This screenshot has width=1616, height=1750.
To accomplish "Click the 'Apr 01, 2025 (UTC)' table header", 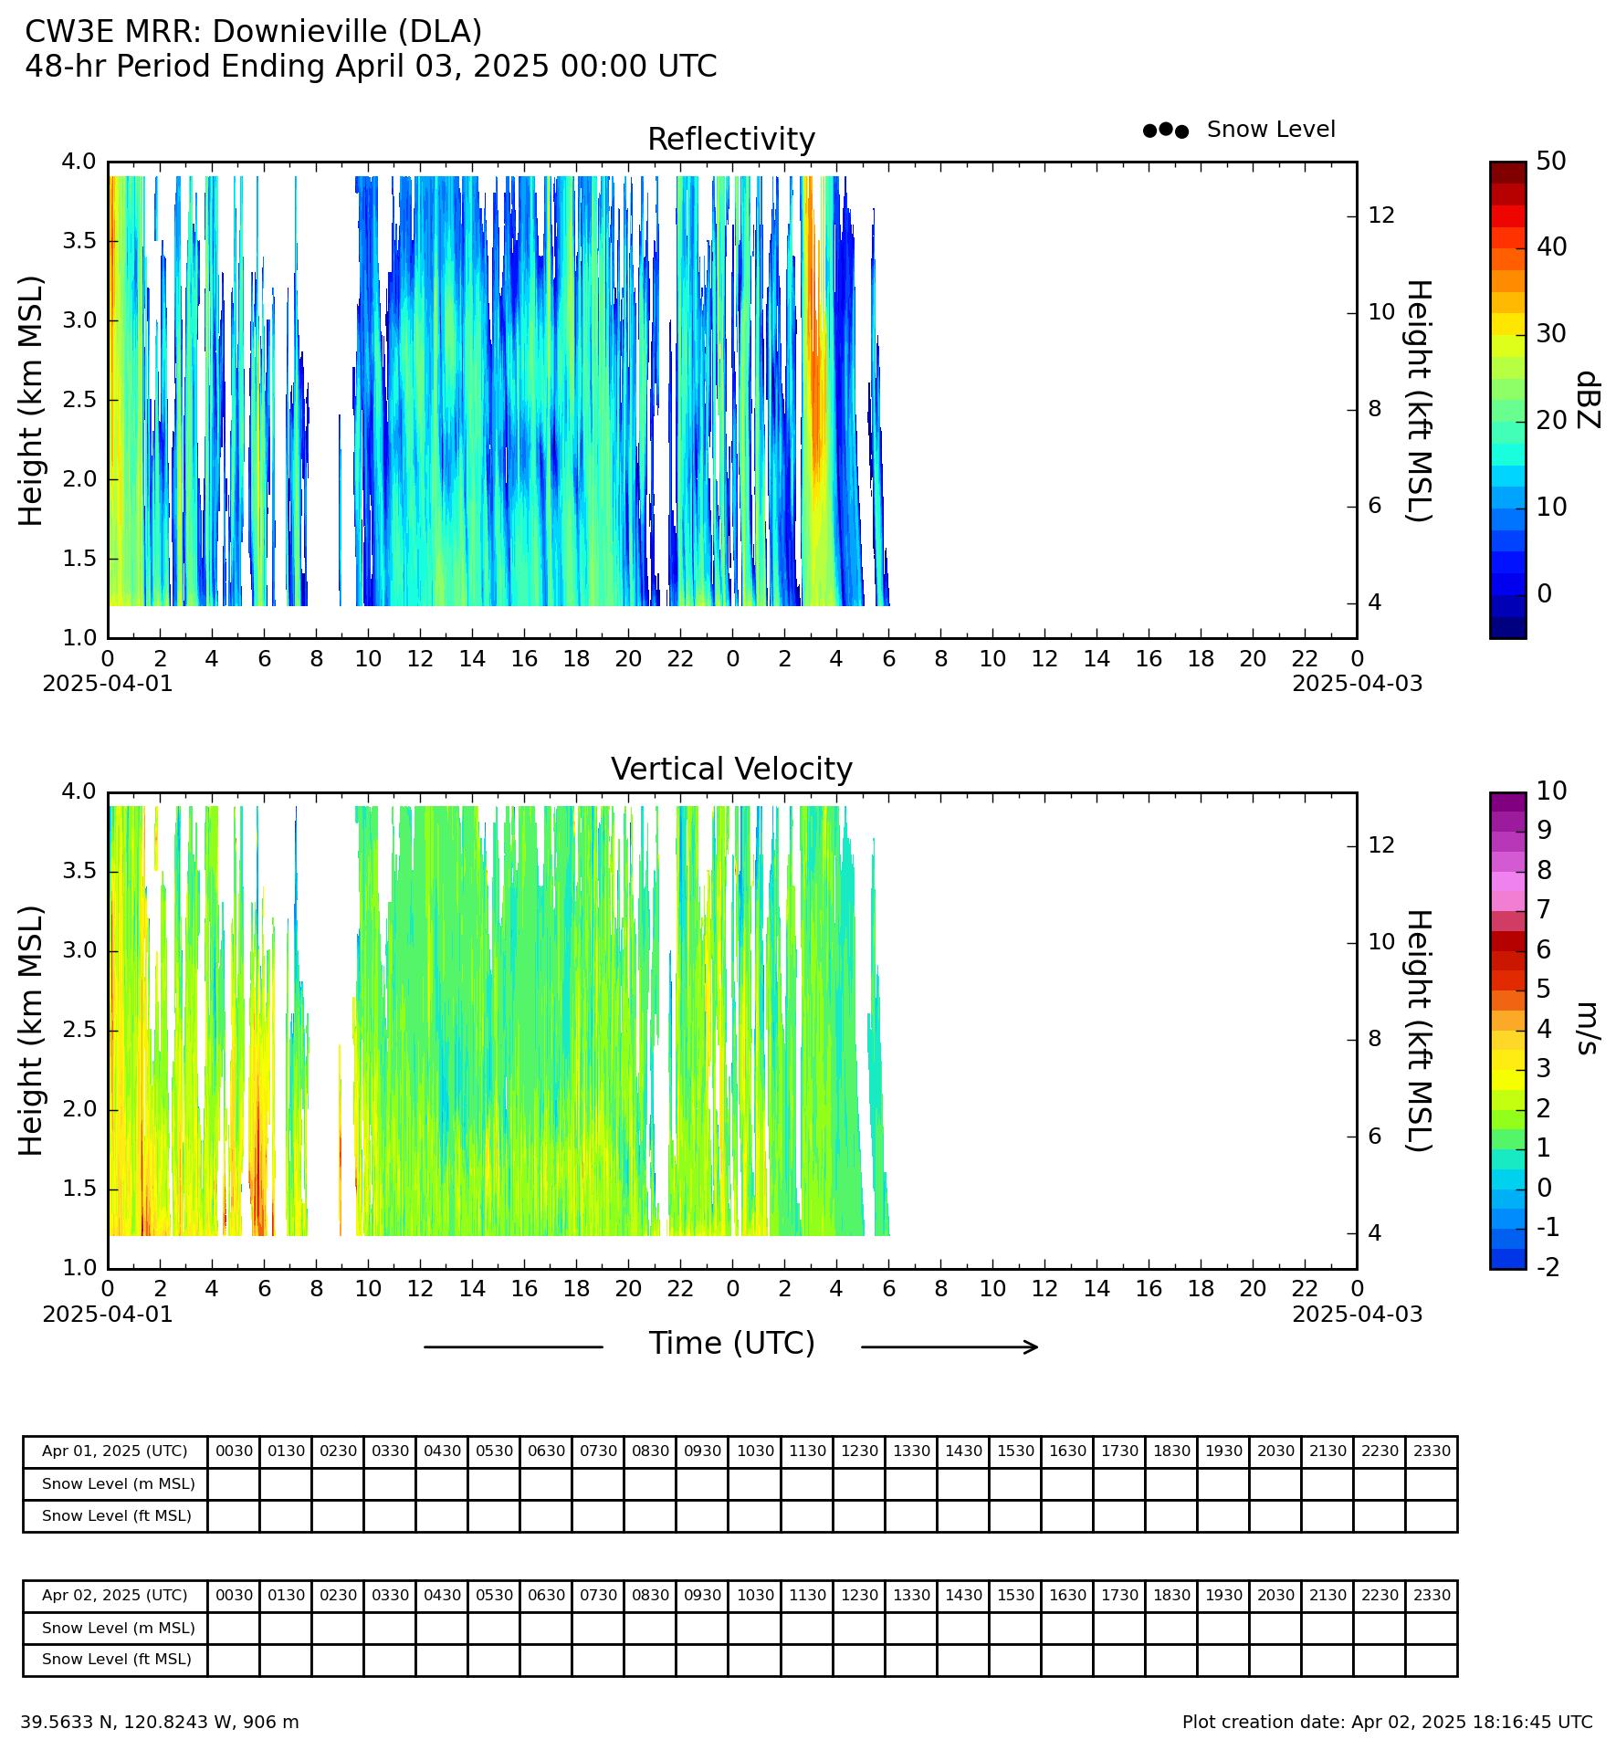I will click(115, 1451).
